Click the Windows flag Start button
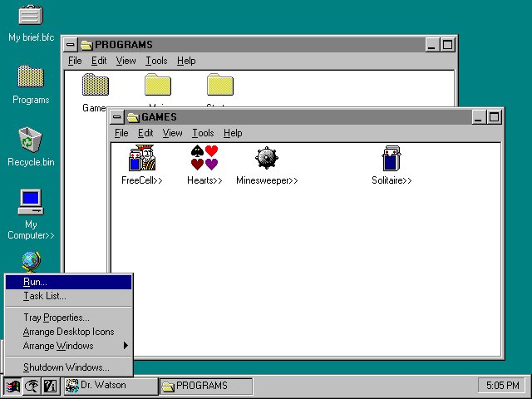532x399 pixels. click(13, 386)
